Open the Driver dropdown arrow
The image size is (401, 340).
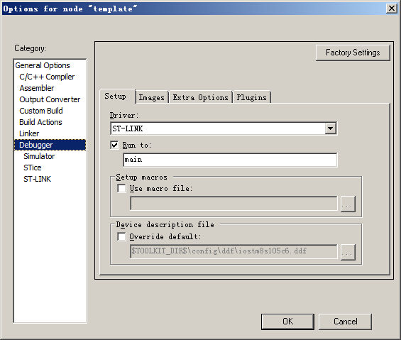(x=331, y=128)
